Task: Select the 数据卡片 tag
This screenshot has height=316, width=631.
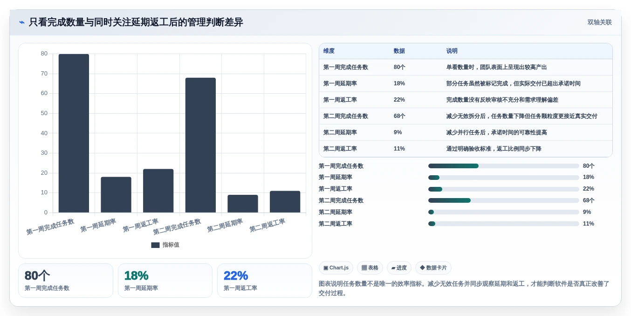Action: pos(433,268)
